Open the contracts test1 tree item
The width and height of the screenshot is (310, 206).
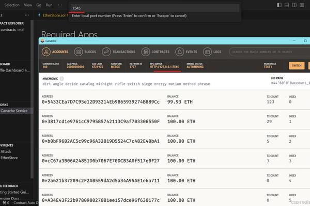(x=12, y=29)
